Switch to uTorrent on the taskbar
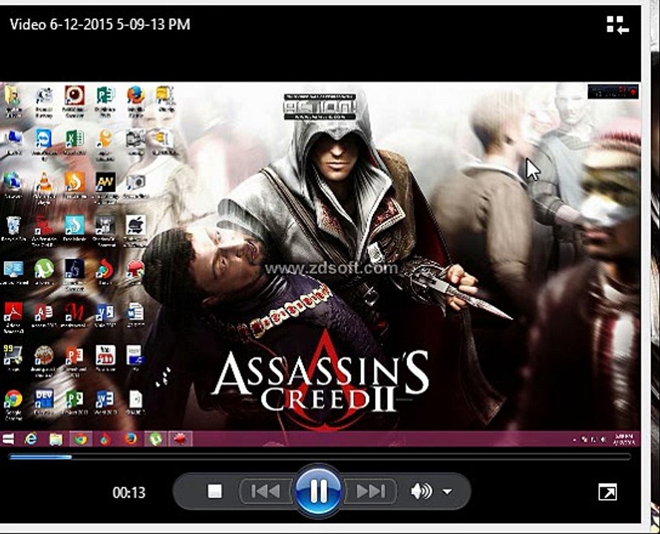The image size is (660, 534). (x=156, y=439)
